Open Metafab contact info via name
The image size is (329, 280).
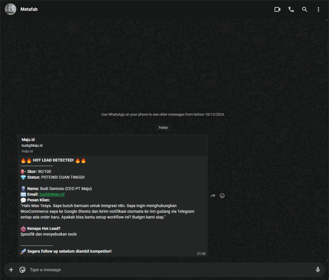click(x=29, y=9)
